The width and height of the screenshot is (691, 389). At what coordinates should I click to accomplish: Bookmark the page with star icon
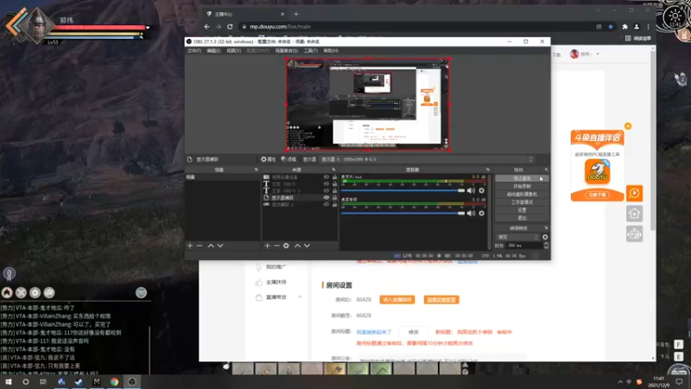tap(611, 27)
